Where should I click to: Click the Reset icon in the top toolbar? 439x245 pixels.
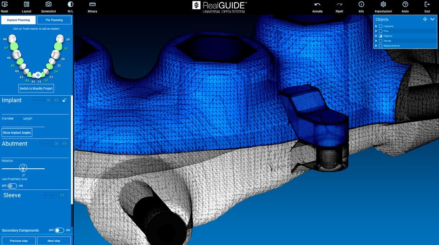pyautogui.click(x=5, y=5)
